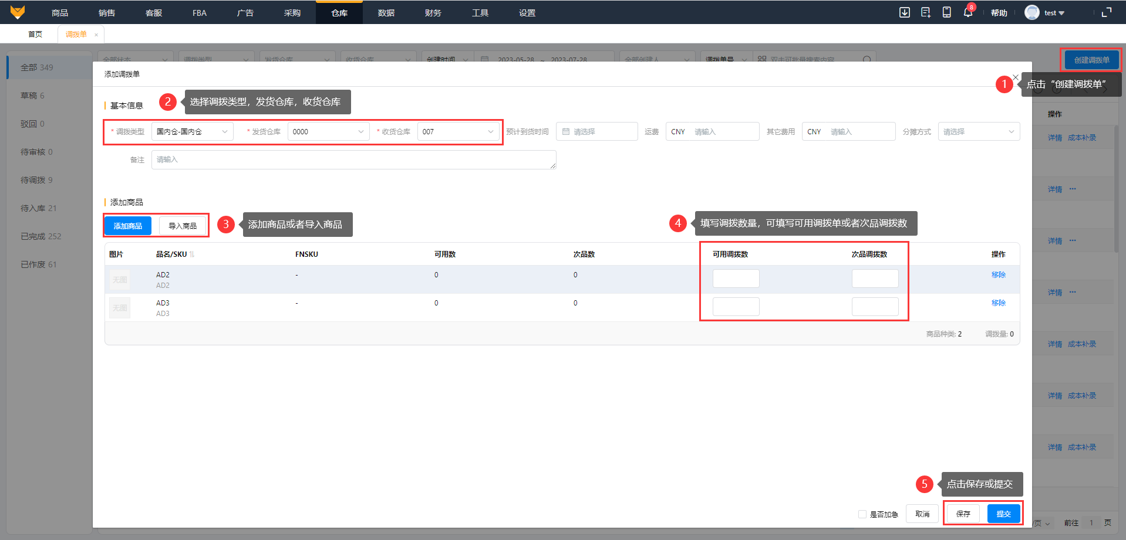This screenshot has width=1126, height=540.
Task: Click the 导入商品 button
Action: click(183, 226)
